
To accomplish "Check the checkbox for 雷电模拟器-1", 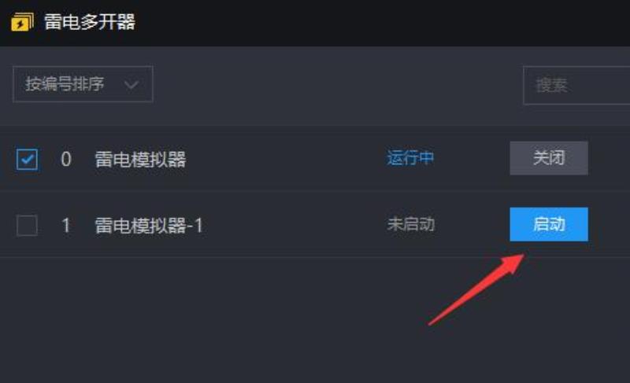I will (x=27, y=225).
